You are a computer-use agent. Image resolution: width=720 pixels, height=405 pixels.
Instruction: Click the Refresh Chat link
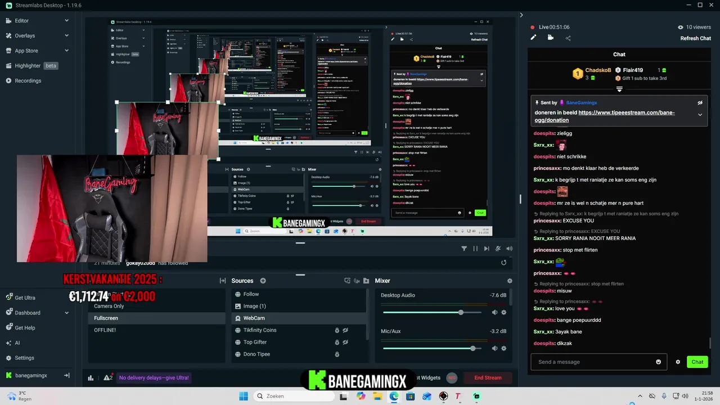click(x=696, y=38)
